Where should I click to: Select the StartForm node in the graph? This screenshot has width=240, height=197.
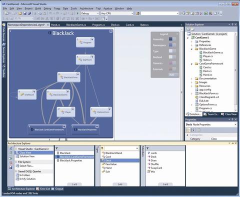[x=85, y=59]
